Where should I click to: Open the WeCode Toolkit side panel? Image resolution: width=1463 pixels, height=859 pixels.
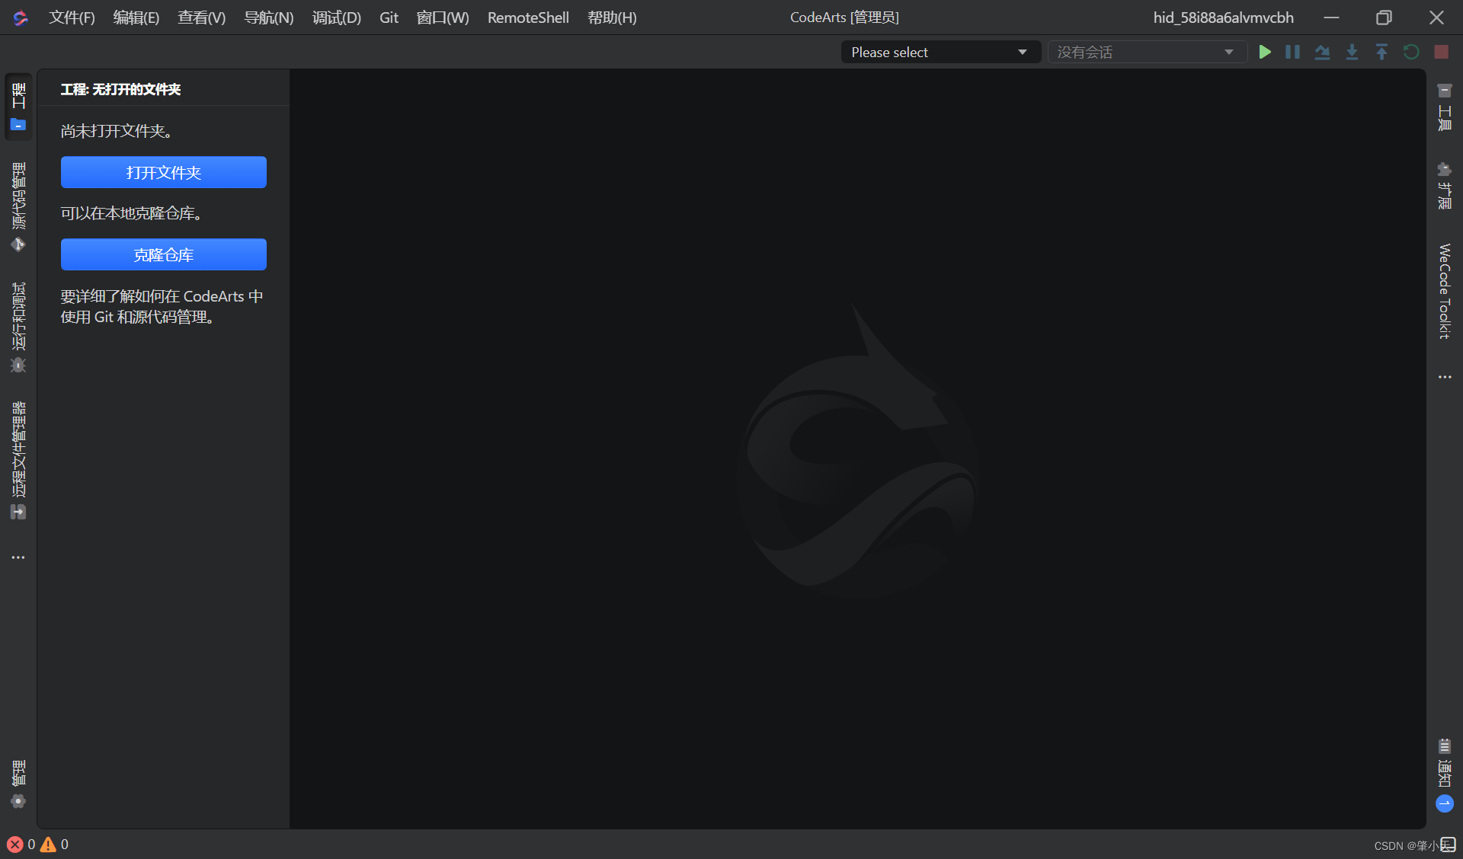coord(1444,291)
